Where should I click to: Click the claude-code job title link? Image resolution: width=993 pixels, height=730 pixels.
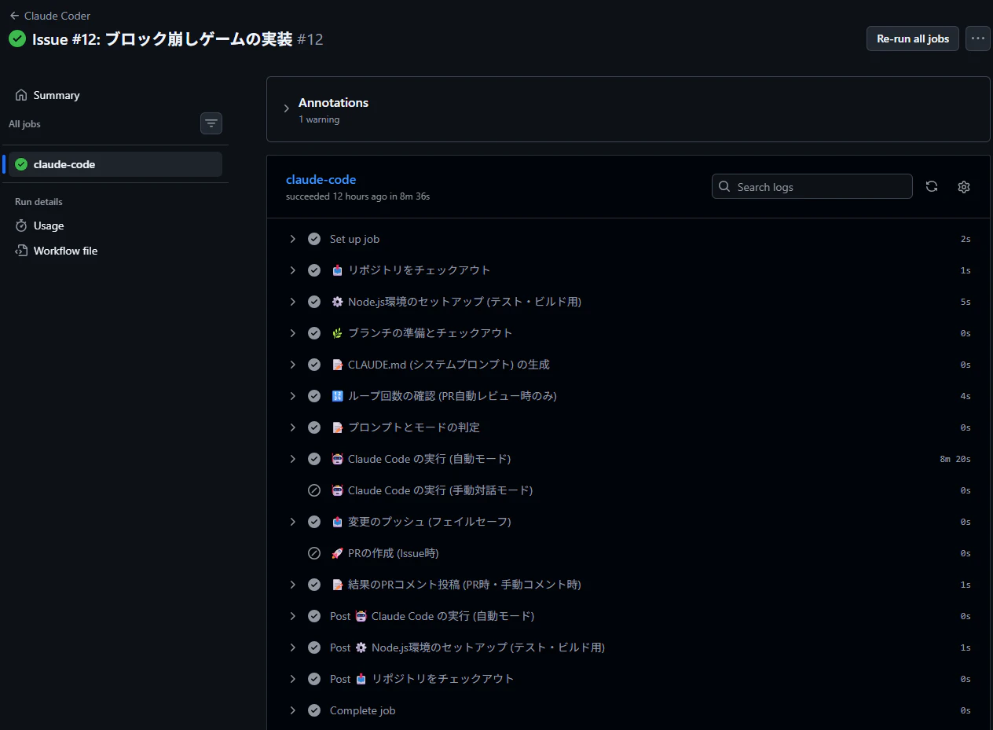321,179
